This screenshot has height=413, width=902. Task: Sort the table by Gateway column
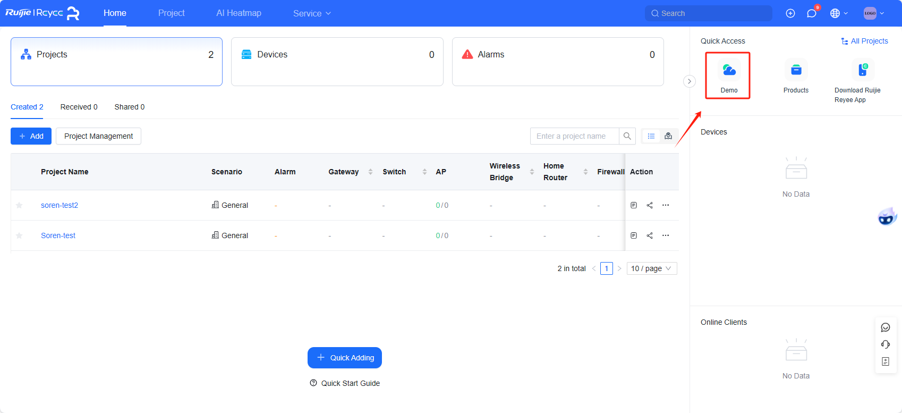point(370,172)
